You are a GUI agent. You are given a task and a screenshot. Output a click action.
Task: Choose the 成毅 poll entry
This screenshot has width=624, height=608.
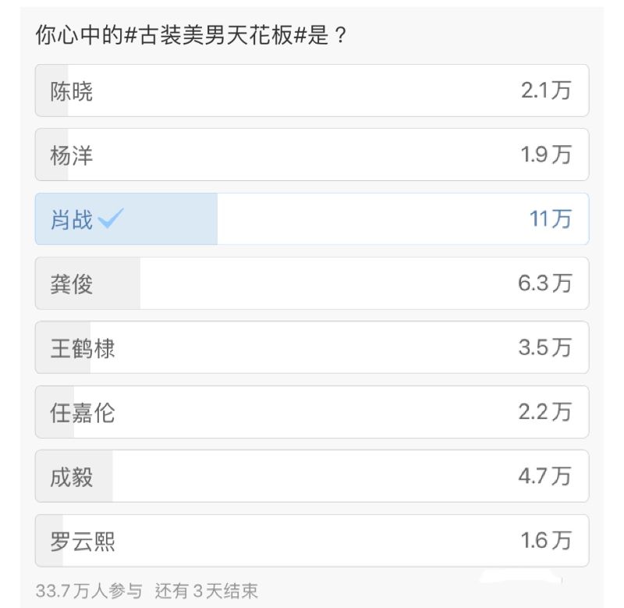tap(72, 475)
